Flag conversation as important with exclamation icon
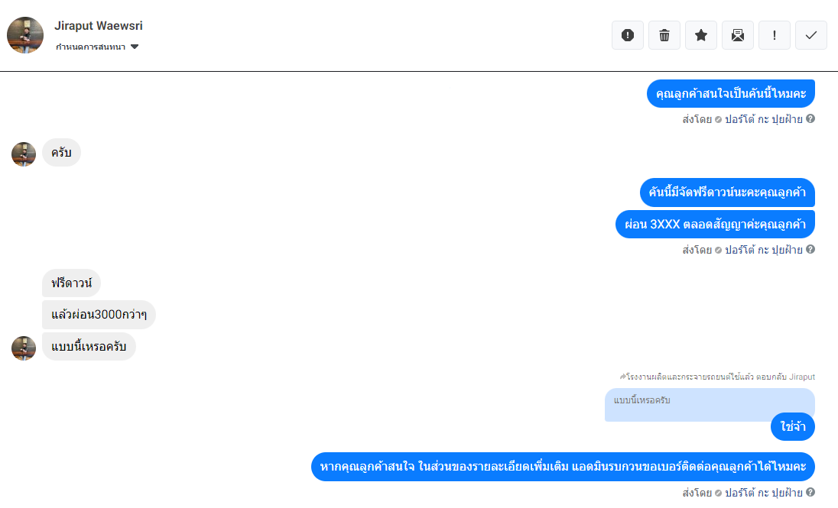 pos(775,35)
